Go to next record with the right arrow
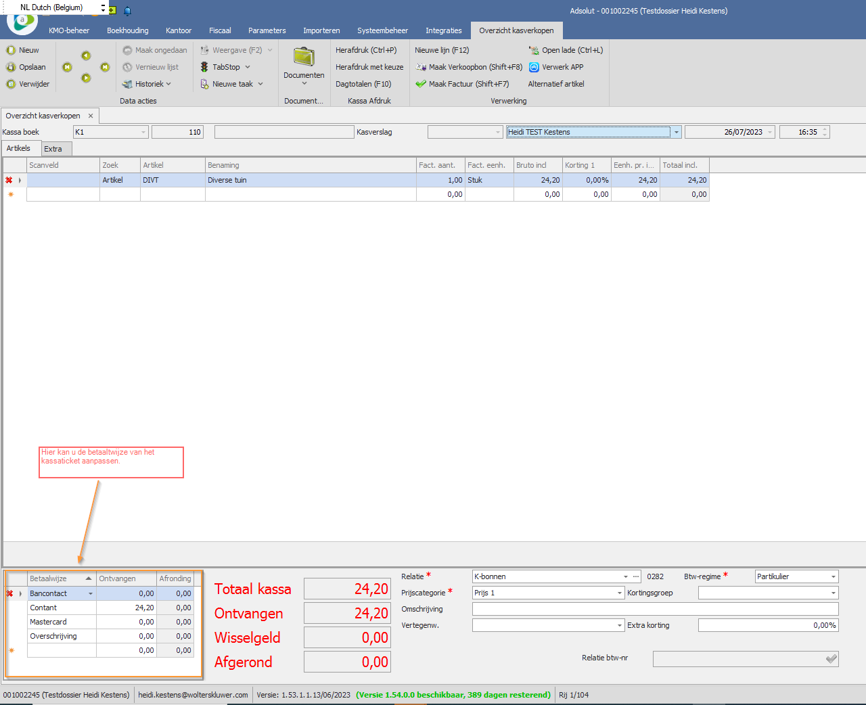 point(105,67)
